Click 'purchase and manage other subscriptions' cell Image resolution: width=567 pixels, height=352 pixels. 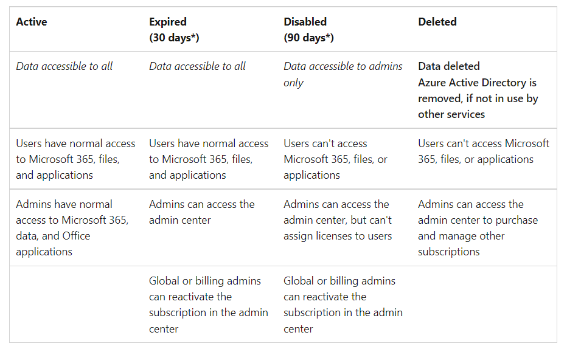(x=478, y=228)
